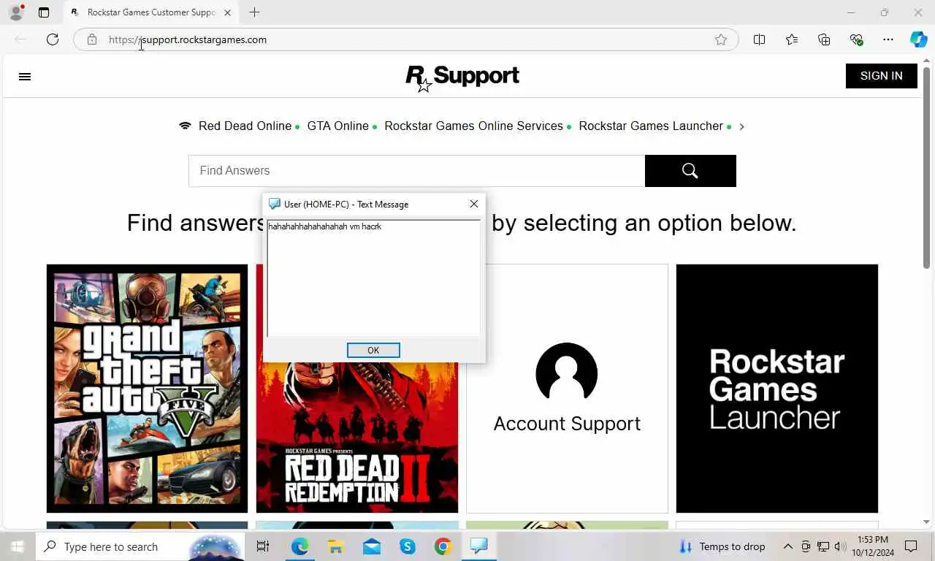Screen dimensions: 935x561
Task: Select the Red Dead Redemption II tile
Action: click(x=357, y=438)
